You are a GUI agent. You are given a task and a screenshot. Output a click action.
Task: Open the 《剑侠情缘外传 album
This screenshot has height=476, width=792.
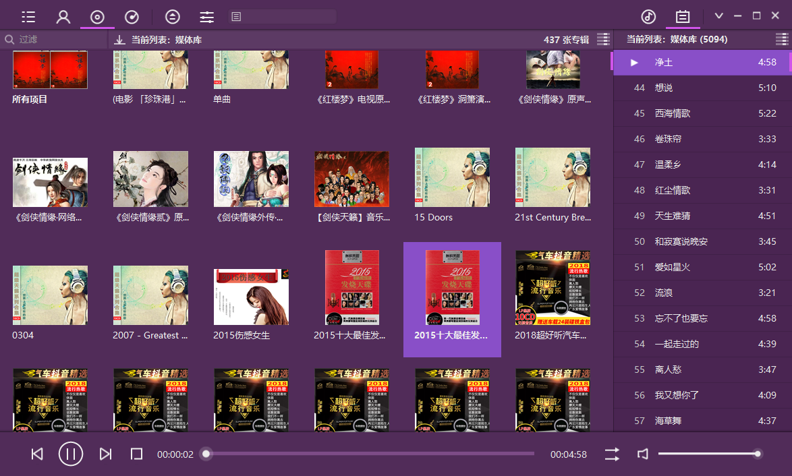click(251, 179)
